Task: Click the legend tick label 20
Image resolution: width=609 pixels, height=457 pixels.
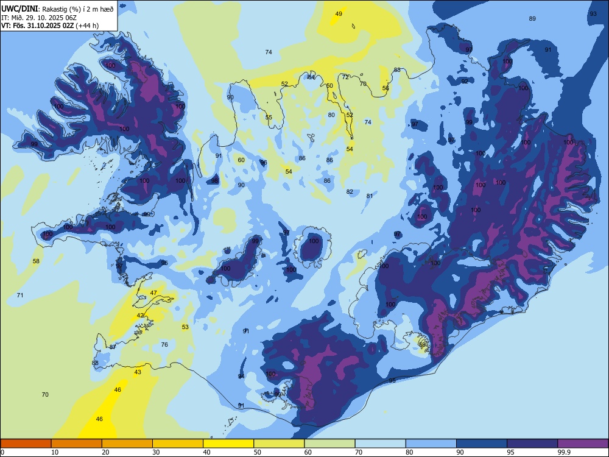Action: (x=105, y=452)
